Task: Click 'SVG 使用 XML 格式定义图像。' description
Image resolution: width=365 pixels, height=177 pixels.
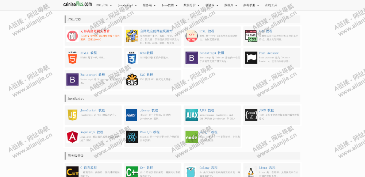Action: coord(156,80)
